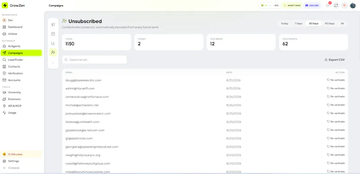Re-activate joshuastassi@kciservicesinc.com

click(336, 113)
